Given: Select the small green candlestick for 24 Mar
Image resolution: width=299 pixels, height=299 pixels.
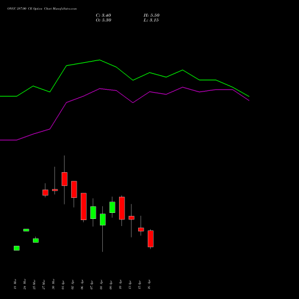Looking at the screenshot, I should click(26, 230).
